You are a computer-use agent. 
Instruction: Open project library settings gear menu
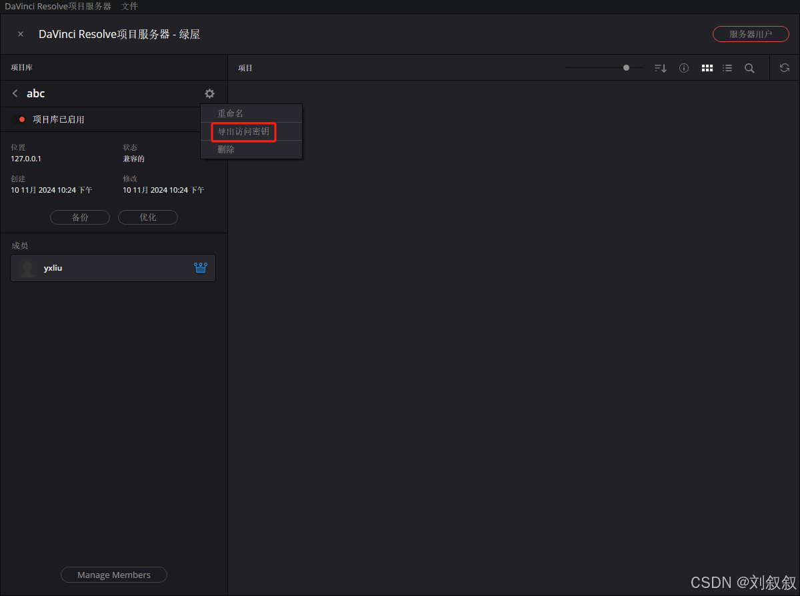point(209,93)
